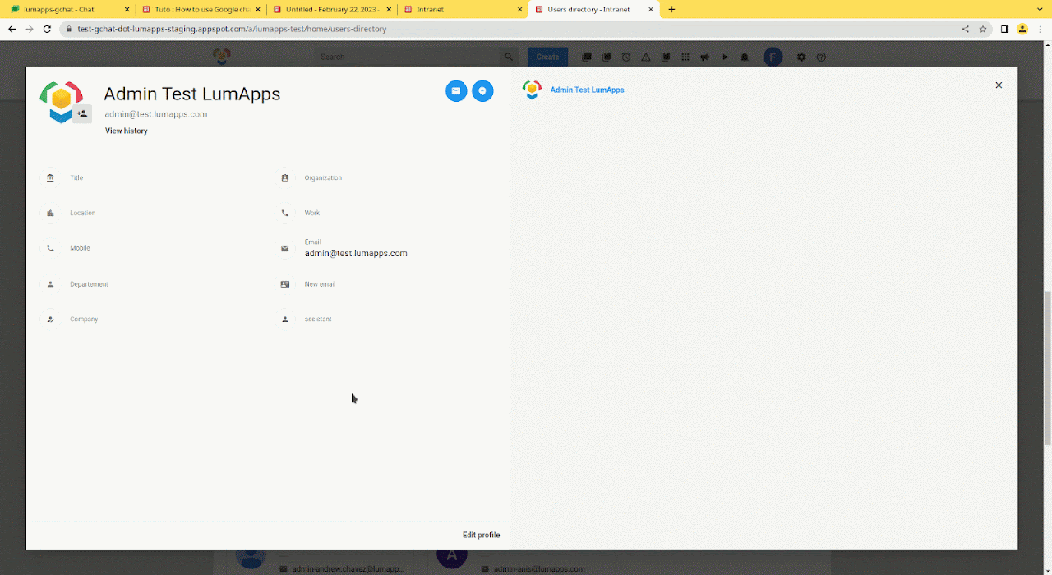The height and width of the screenshot is (575, 1052).
Task: Bookmark this page with the star icon
Action: tap(983, 29)
